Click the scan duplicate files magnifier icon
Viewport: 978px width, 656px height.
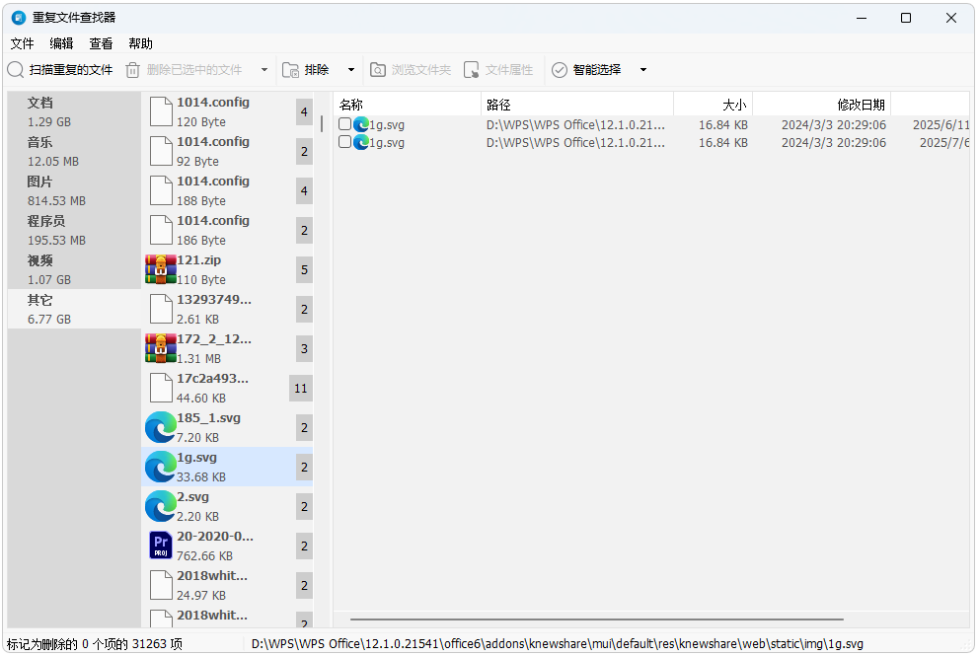pyautogui.click(x=17, y=69)
